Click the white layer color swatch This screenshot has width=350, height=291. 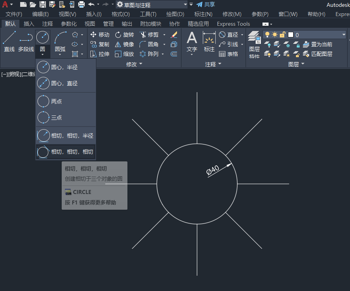290,35
